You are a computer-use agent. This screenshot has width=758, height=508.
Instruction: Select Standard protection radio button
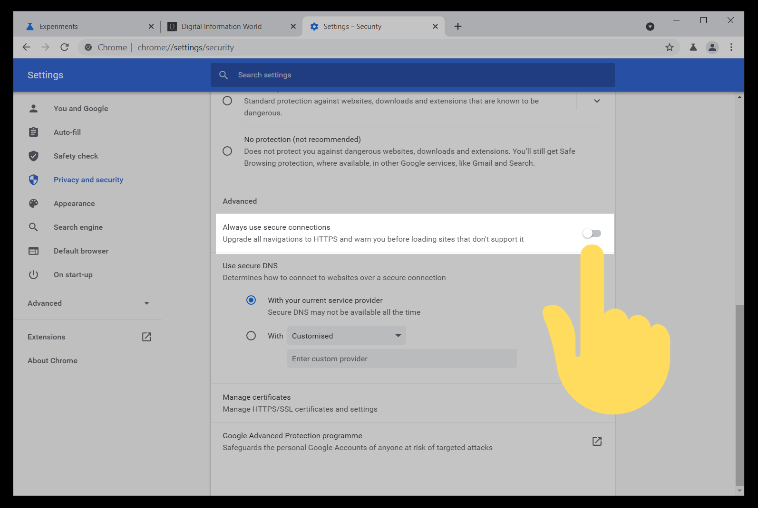pyautogui.click(x=227, y=101)
